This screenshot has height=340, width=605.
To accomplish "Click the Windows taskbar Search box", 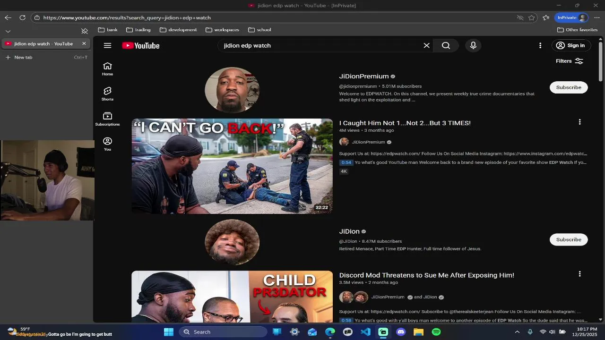I will tap(223, 332).
